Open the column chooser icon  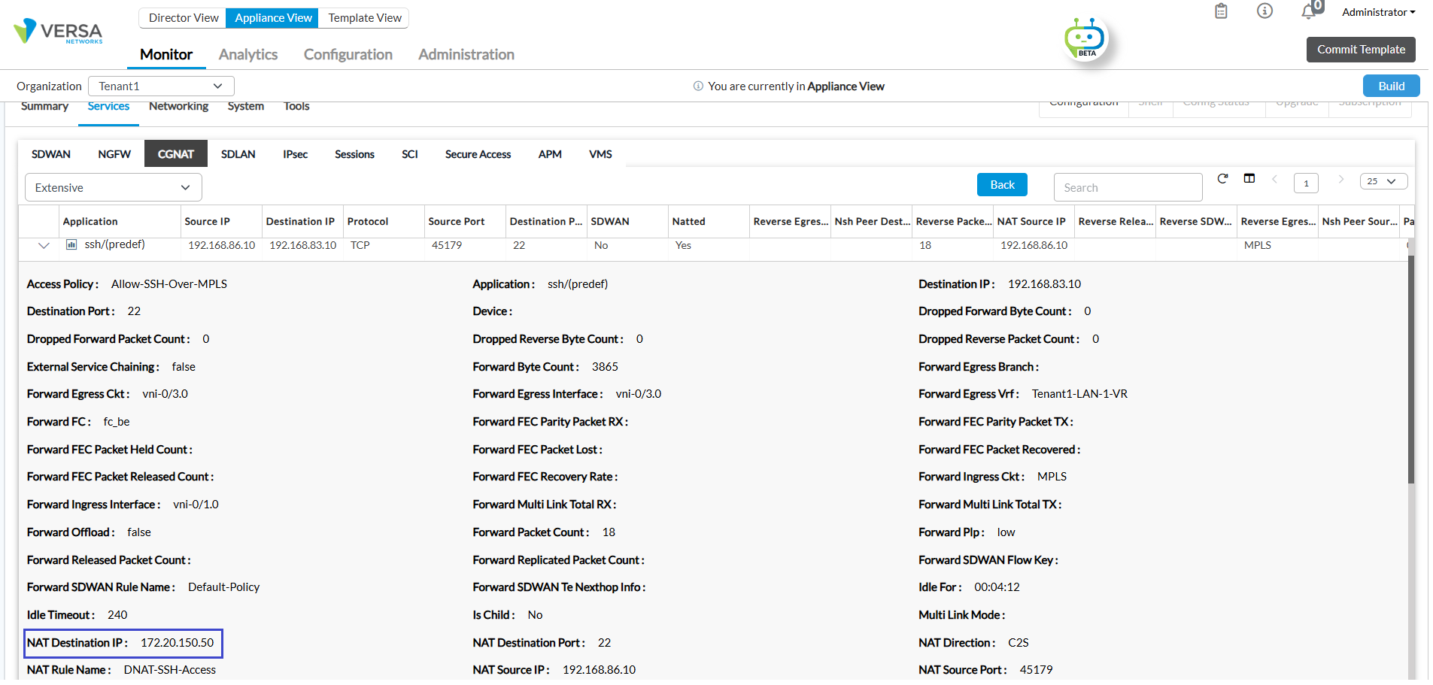pos(1249,179)
